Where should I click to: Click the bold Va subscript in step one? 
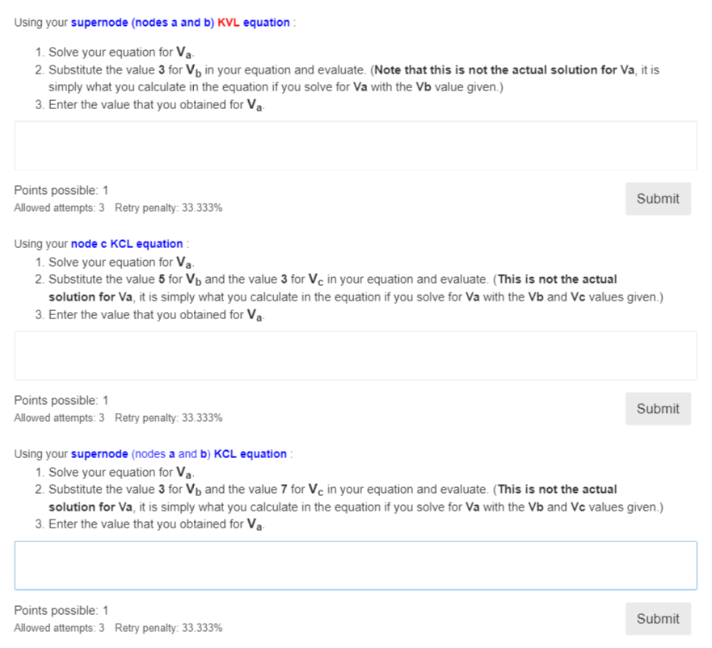pos(184,52)
